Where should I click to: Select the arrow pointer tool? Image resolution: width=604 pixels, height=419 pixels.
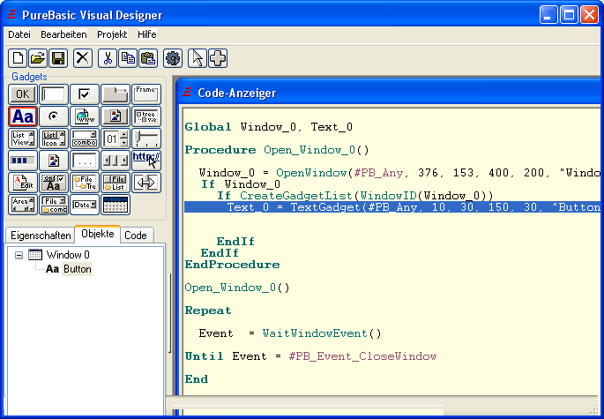pyautogui.click(x=198, y=58)
